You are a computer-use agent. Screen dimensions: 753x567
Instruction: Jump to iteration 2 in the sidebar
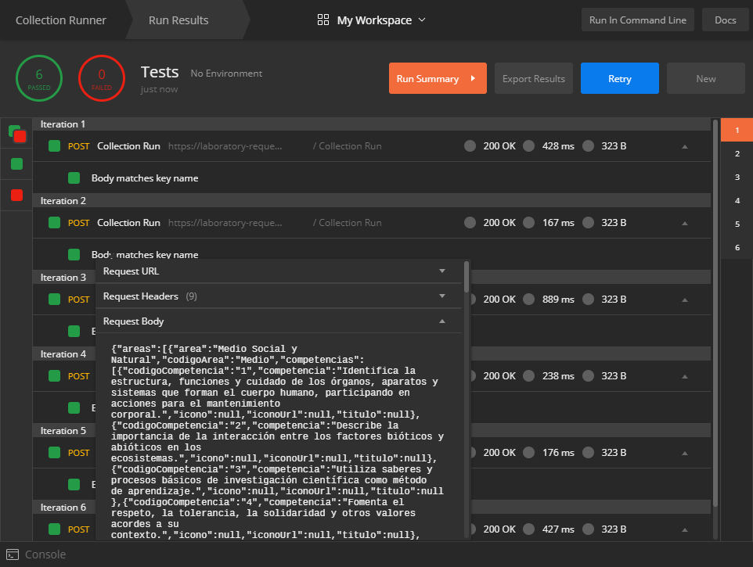coord(737,153)
